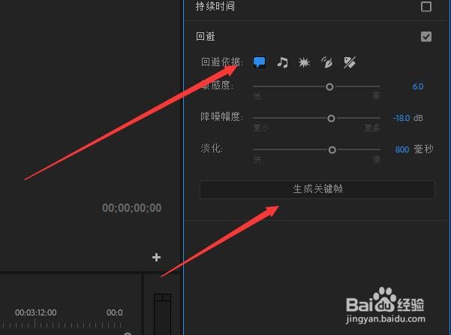This screenshot has height=335, width=451.
Task: Select the untagged clips duck-against icon
Action: 350,62
